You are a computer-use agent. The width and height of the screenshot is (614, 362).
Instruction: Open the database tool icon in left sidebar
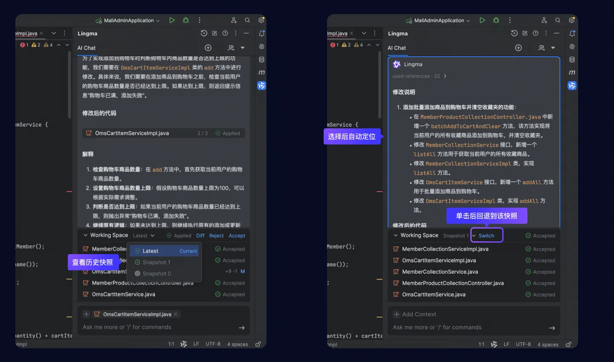point(262,60)
